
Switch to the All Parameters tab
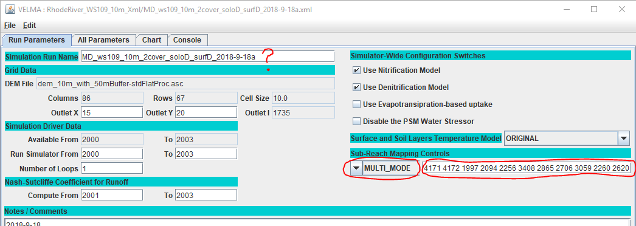(103, 40)
